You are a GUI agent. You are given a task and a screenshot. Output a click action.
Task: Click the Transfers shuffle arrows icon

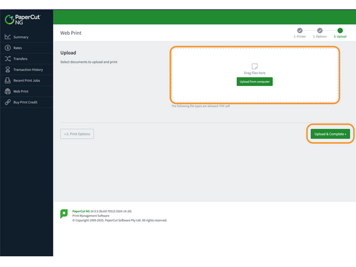pyautogui.click(x=7, y=58)
